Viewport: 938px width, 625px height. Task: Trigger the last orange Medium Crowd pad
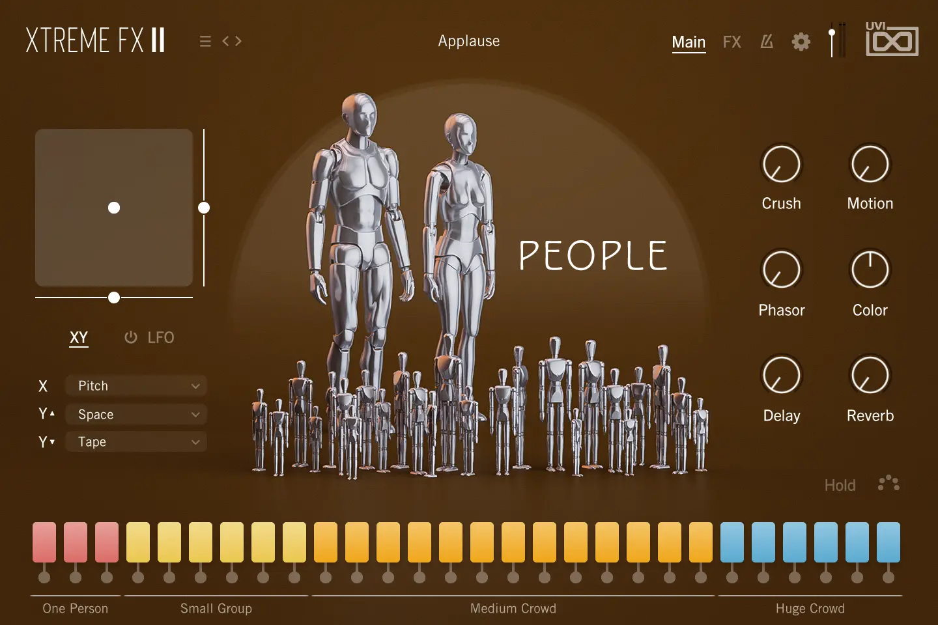[x=701, y=542]
